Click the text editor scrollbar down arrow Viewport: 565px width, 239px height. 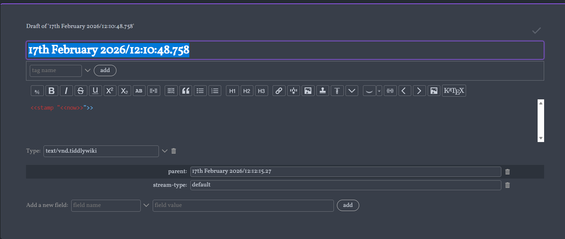(x=541, y=138)
